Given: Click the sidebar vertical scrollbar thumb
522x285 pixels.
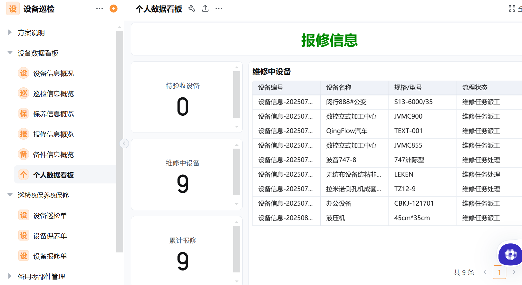Looking at the screenshot, I should pos(120,142).
